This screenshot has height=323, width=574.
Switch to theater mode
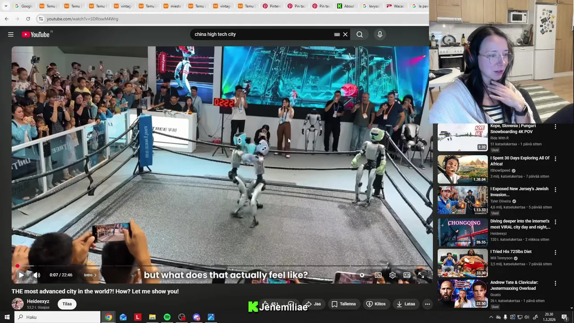tap(407, 275)
